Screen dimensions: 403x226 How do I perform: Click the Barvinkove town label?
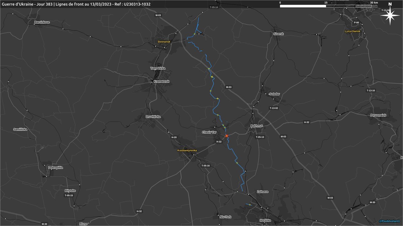pyautogui.click(x=42, y=22)
